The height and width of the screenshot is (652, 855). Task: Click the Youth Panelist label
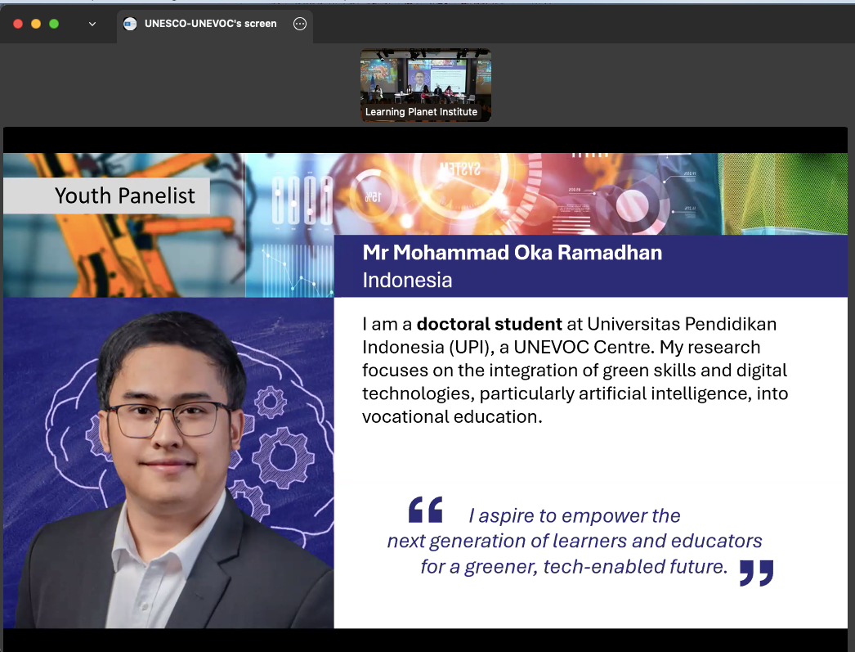125,196
